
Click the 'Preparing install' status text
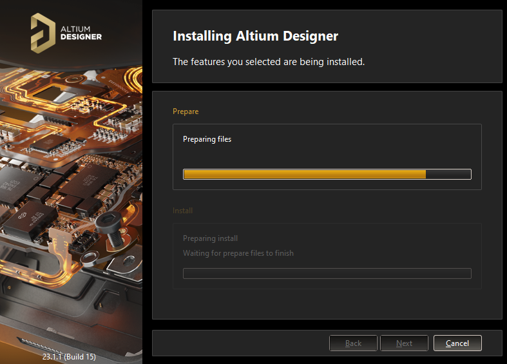point(210,238)
